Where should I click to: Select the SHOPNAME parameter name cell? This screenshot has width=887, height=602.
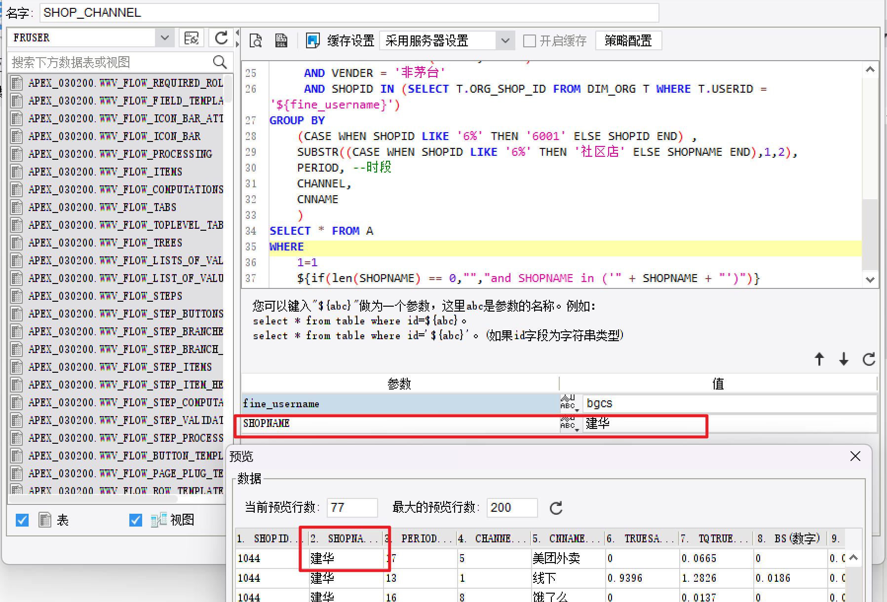click(x=400, y=424)
